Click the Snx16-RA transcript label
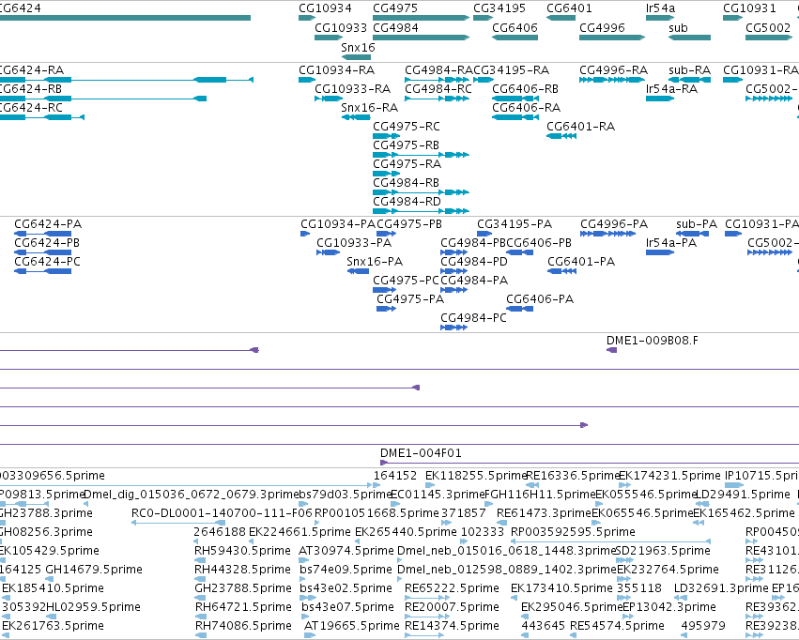The width and height of the screenshot is (799, 640). tap(369, 107)
